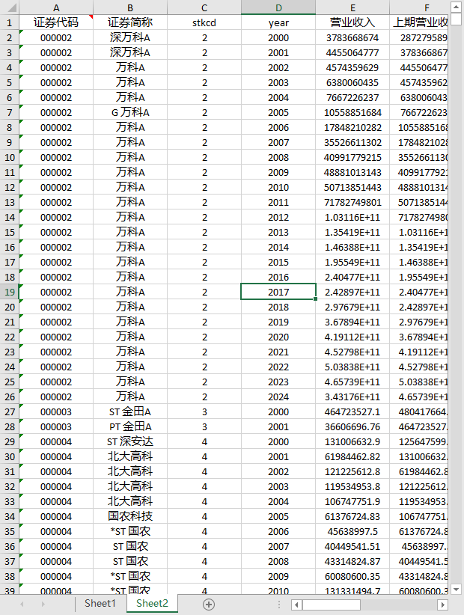Click header cell 上期营业收入
The image size is (464, 615).
pos(419,22)
